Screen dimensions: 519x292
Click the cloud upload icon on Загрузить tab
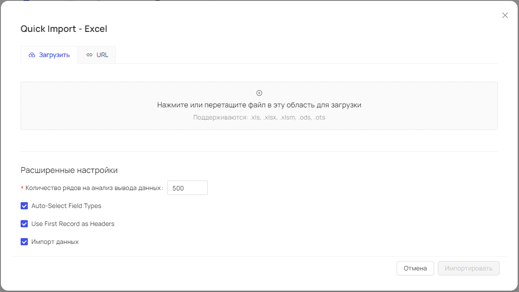[x=32, y=55]
